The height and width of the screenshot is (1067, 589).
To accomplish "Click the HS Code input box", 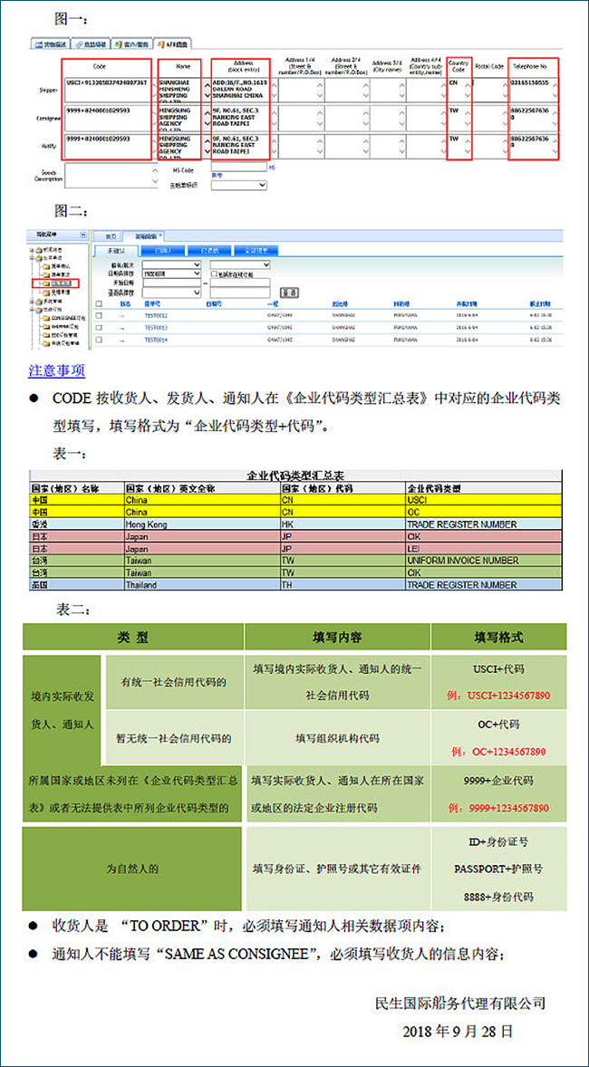I will click(238, 166).
